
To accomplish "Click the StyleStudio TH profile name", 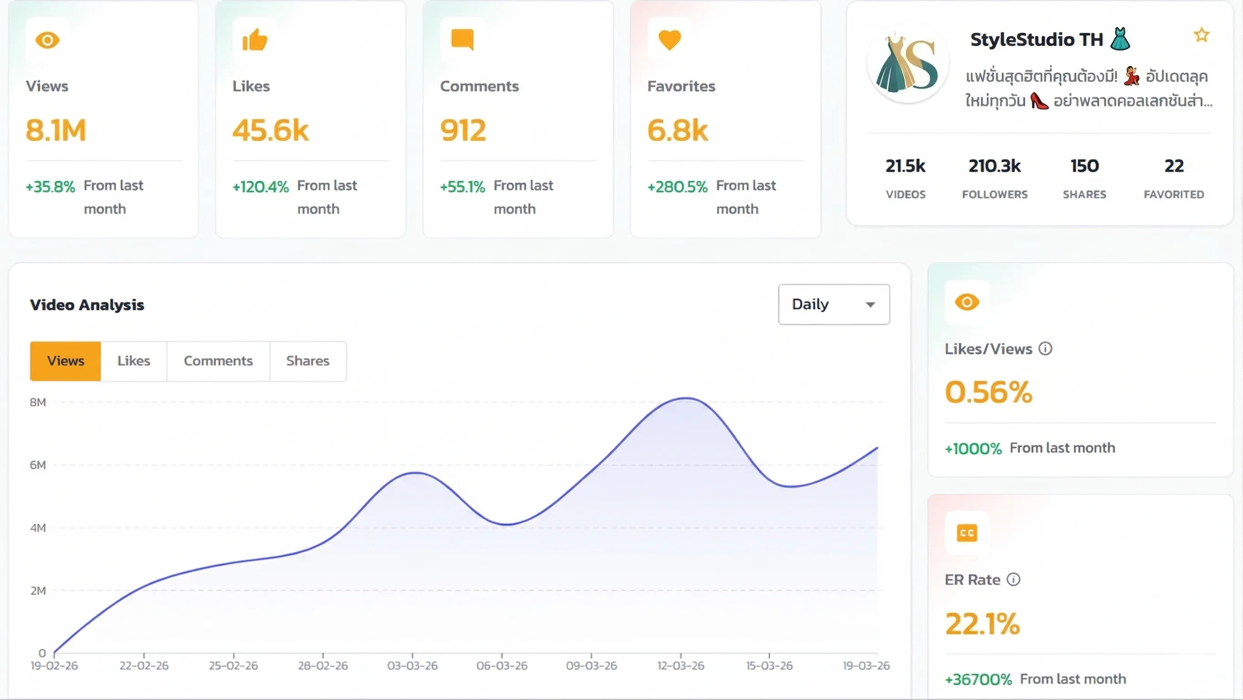I will tap(1036, 40).
